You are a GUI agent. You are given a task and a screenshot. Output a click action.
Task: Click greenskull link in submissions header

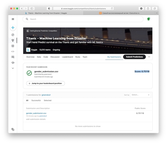[46, 95]
